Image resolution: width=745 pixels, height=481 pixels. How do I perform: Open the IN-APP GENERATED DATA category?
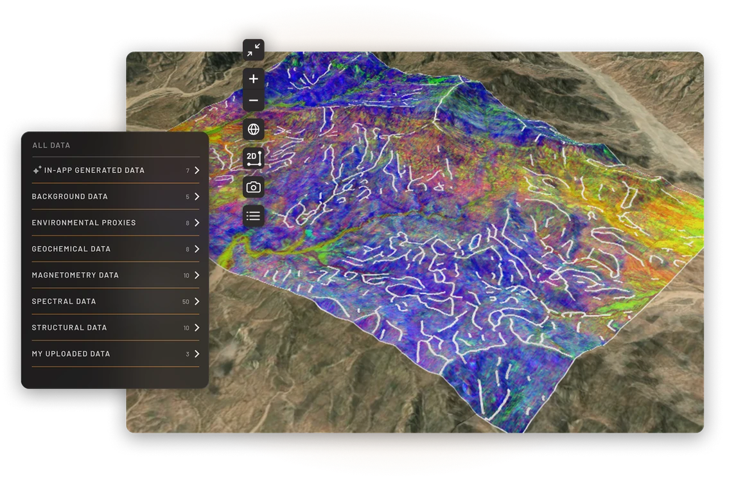coord(116,170)
